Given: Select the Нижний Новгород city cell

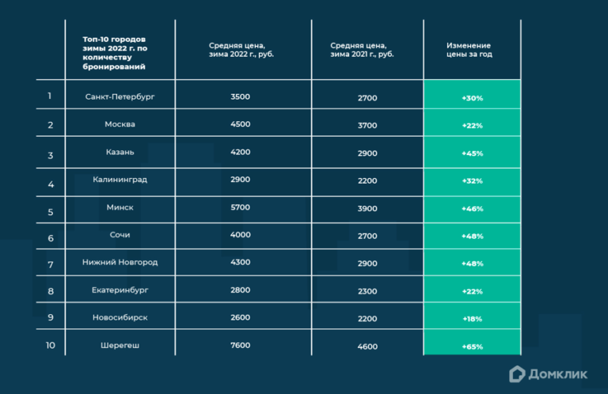Looking at the screenshot, I should click(x=120, y=262).
